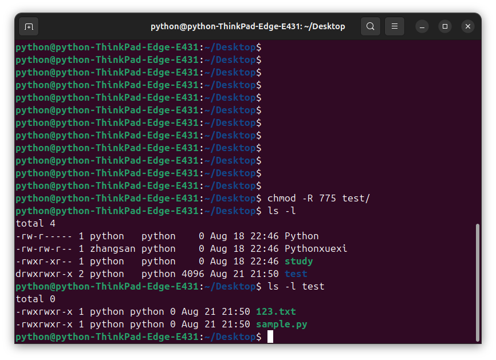Click the 'total 0' output line
This screenshot has width=496, height=360.
(x=36, y=299)
